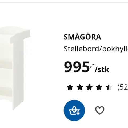Click the fourth rating star
The width and height of the screenshot is (128, 128).
coord(99,87)
